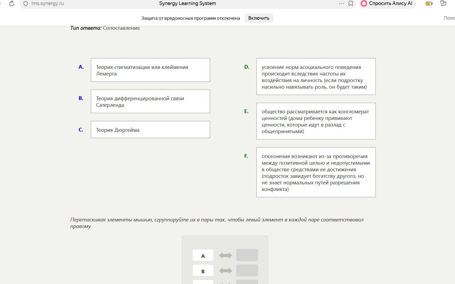Click option F about противоречия между целью и средствами
This screenshot has height=284, width=455.
coord(316,172)
